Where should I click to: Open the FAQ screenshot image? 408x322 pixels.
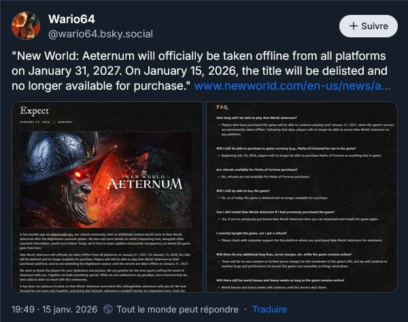pyautogui.click(x=302, y=197)
